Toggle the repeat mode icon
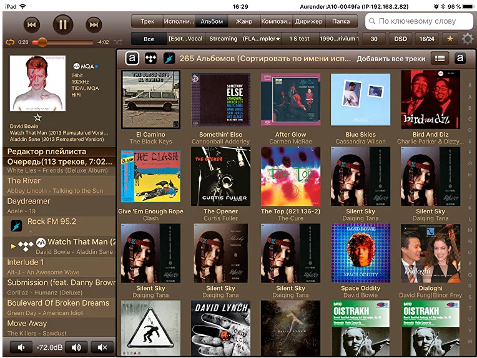477x358 pixels. click(9, 42)
